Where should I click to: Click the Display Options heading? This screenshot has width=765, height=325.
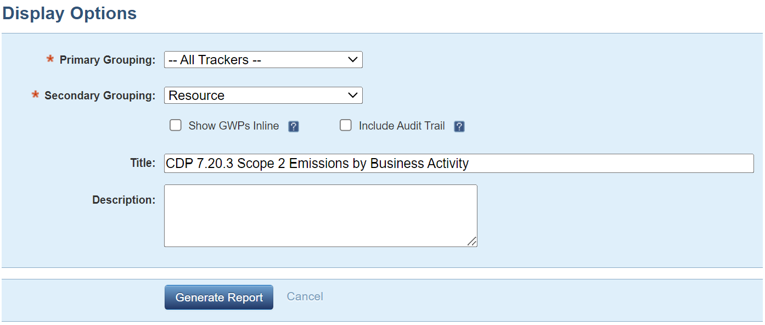(70, 13)
